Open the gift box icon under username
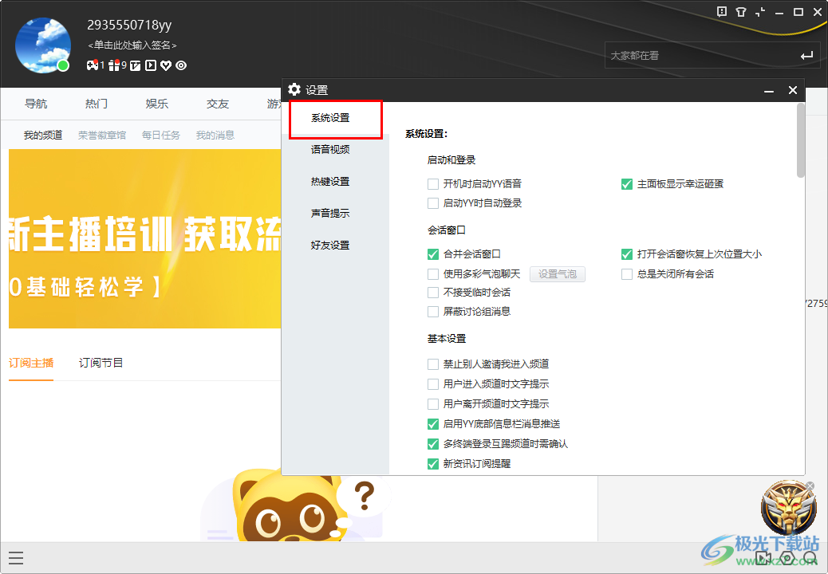Viewport: 828px width, 574px height. (x=113, y=65)
